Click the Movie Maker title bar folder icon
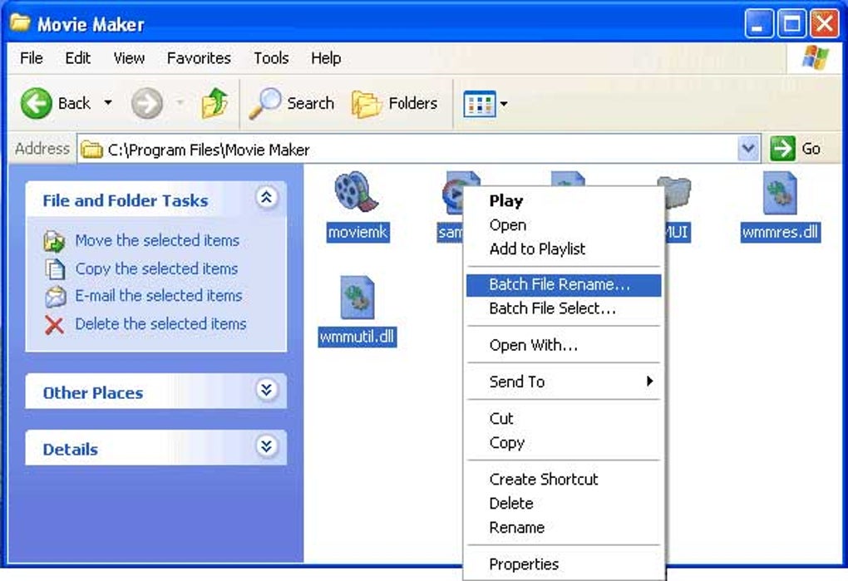This screenshot has height=581, width=848. (x=21, y=23)
